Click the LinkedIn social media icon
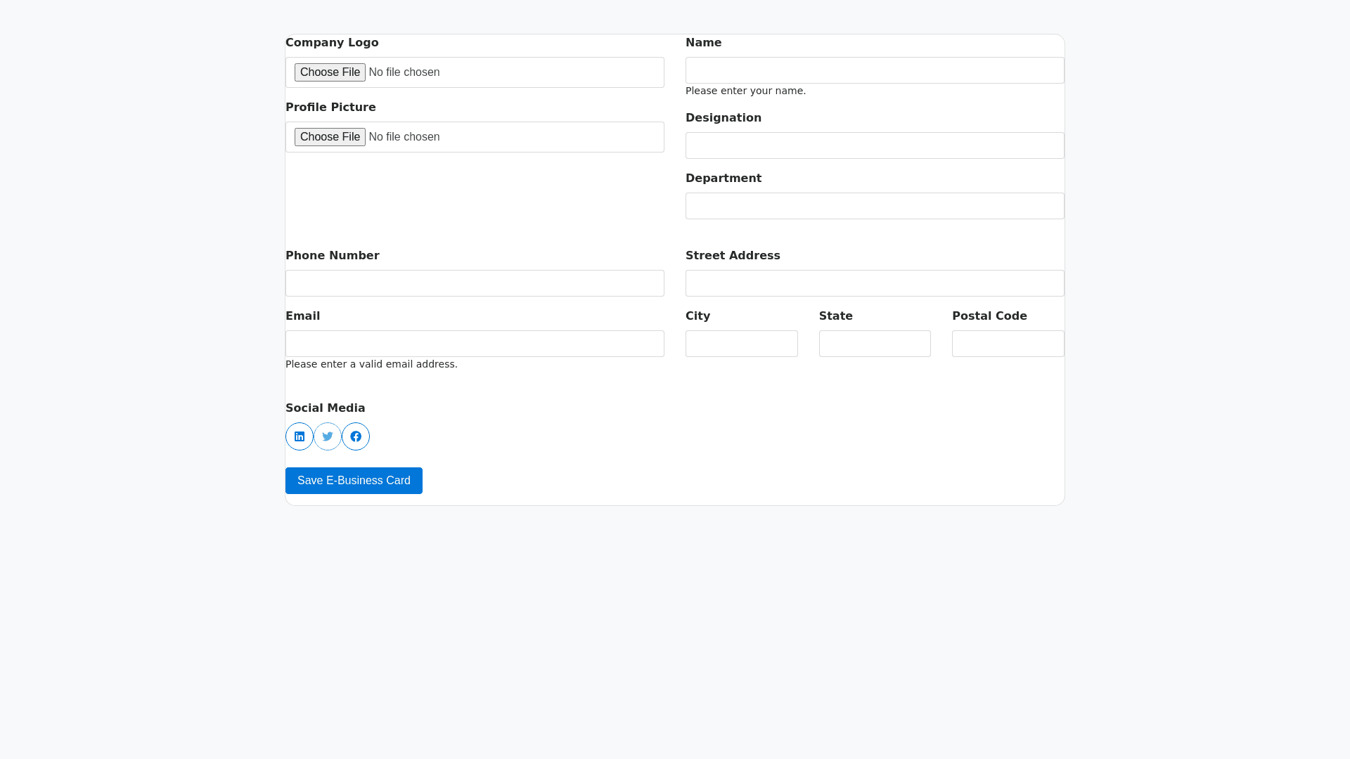Image resolution: width=1350 pixels, height=759 pixels. click(300, 436)
